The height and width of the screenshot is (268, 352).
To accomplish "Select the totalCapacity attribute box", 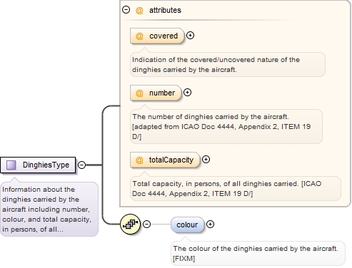I will tap(165, 160).
